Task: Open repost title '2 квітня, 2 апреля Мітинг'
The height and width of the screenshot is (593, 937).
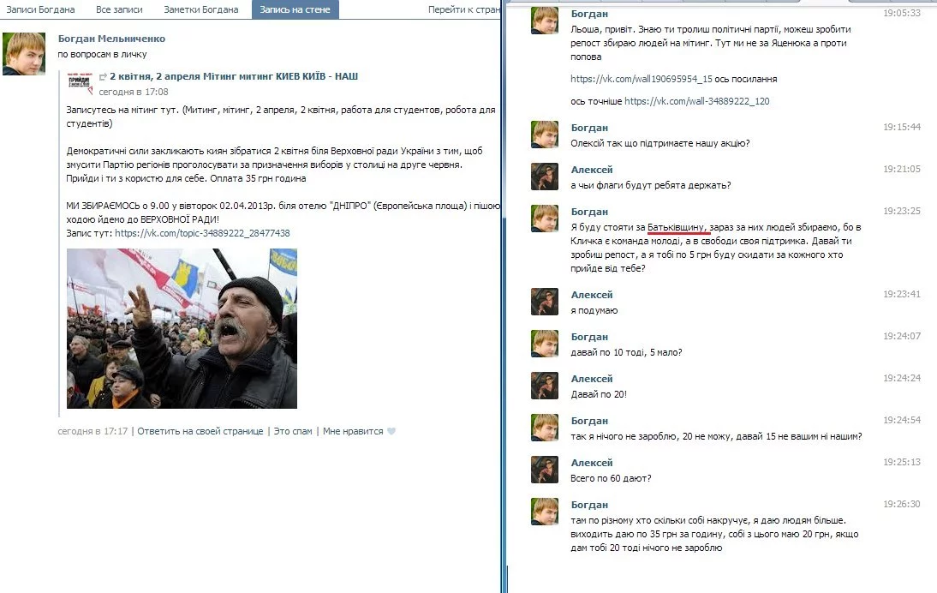Action: coord(234,76)
